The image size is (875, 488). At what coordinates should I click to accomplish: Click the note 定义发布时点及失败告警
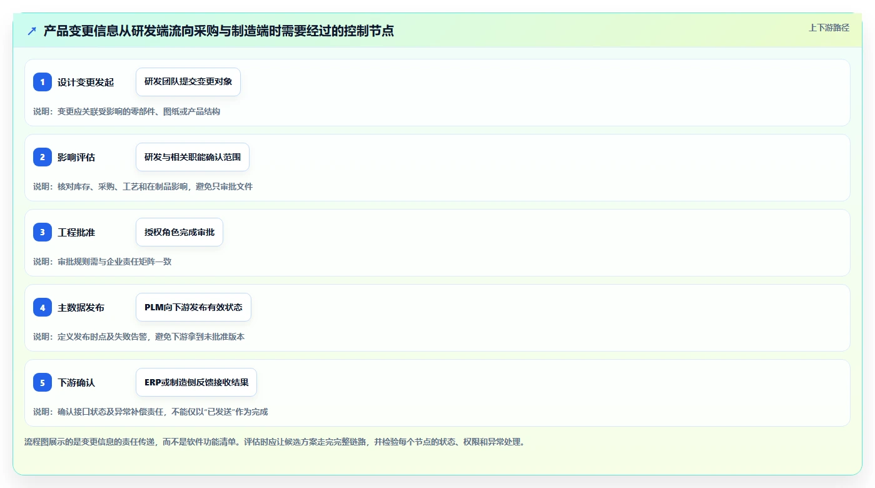point(139,337)
